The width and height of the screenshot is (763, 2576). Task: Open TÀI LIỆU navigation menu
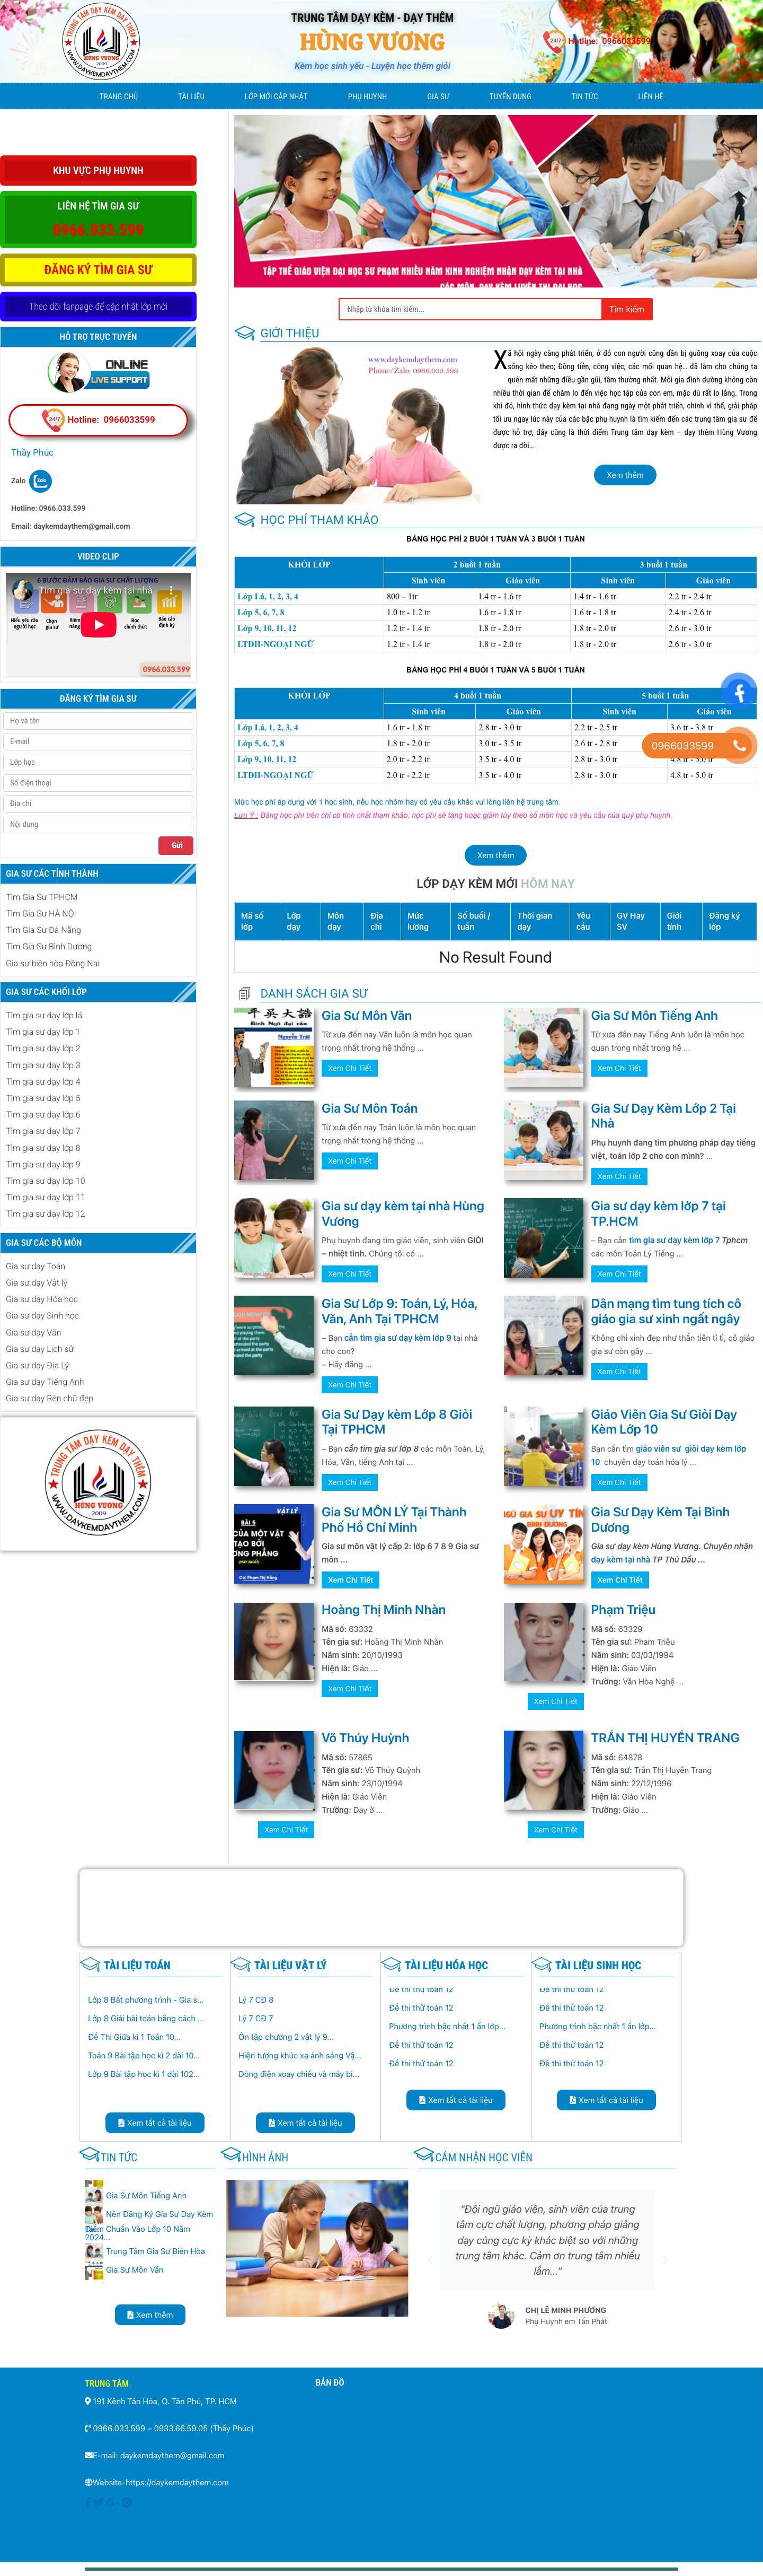191,96
